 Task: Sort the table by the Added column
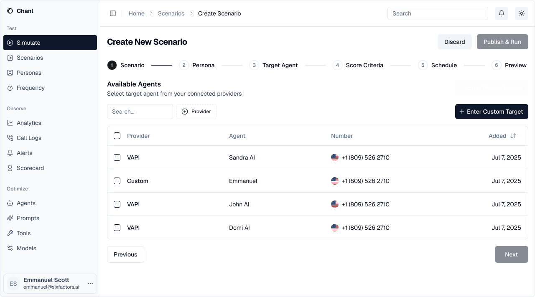[x=514, y=136]
